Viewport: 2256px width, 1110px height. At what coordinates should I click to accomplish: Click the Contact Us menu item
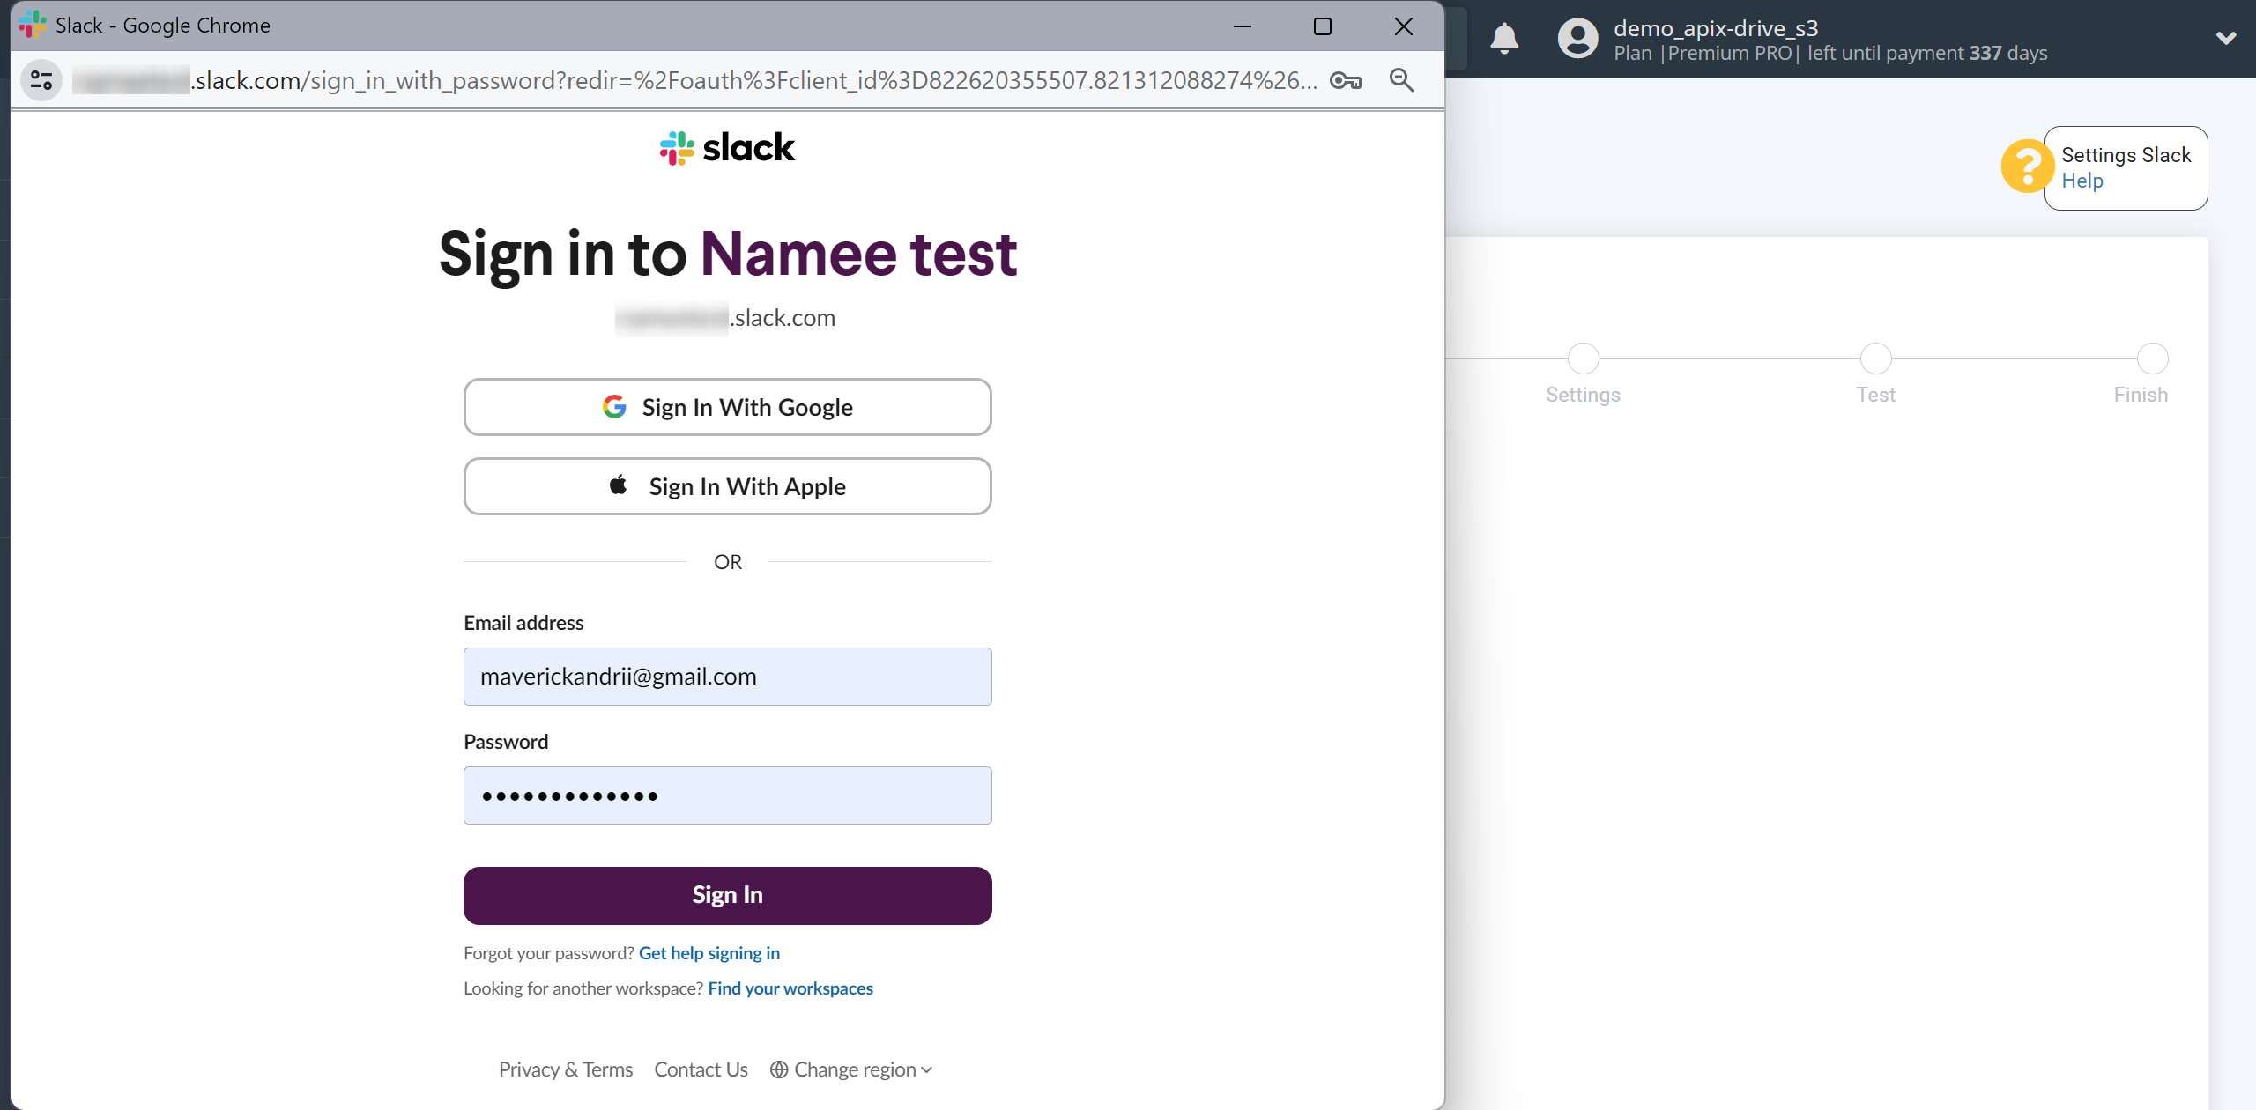tap(701, 1069)
